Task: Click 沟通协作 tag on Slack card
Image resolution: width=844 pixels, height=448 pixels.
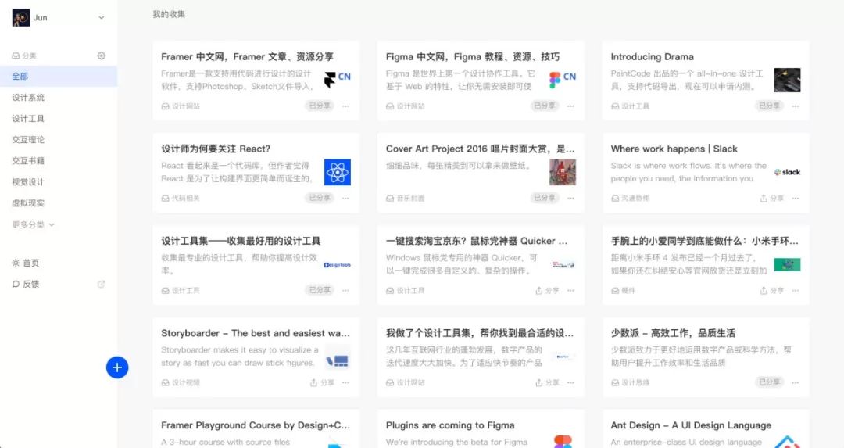Action: 631,198
